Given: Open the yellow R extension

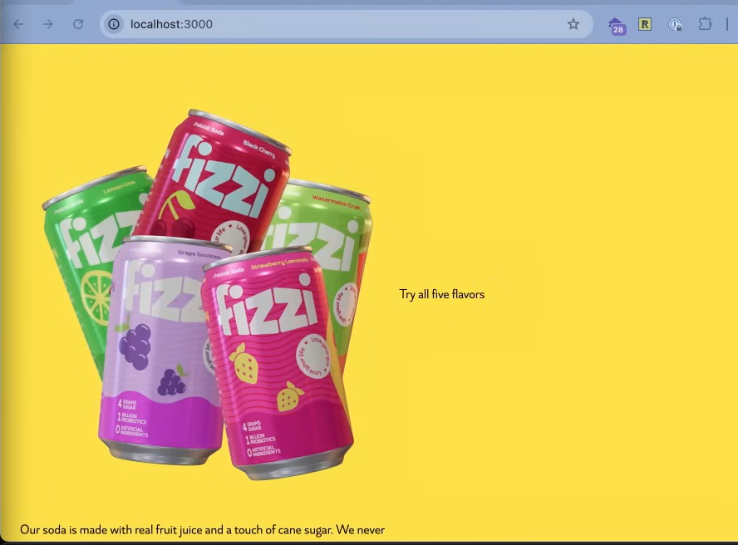Looking at the screenshot, I should pyautogui.click(x=645, y=24).
